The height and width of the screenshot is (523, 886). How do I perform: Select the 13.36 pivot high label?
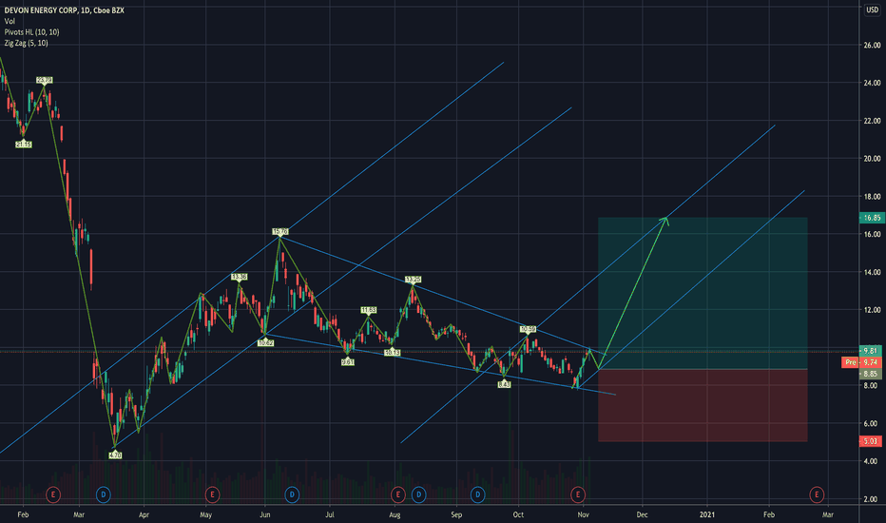(x=239, y=277)
